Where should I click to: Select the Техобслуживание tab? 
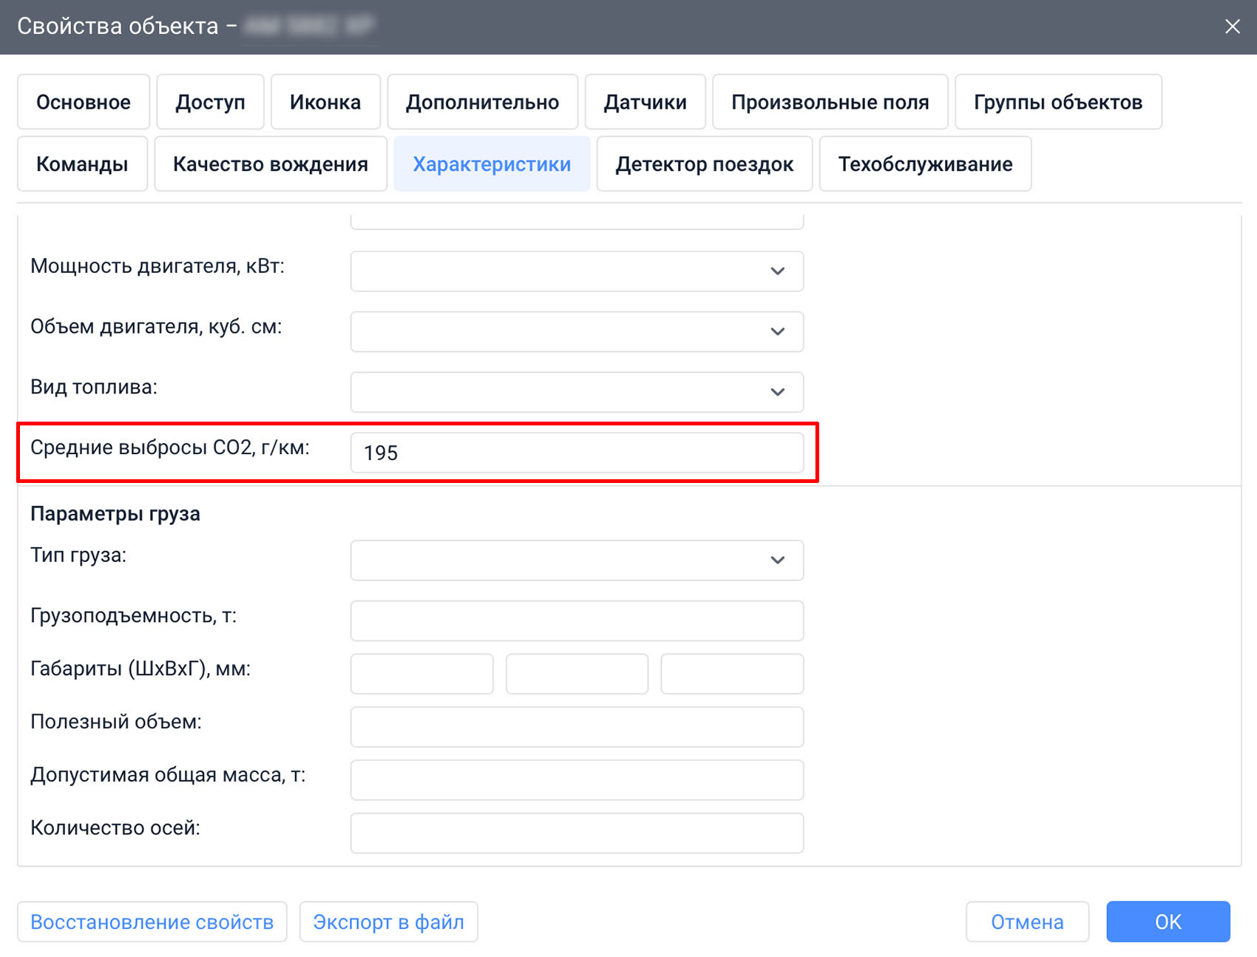[925, 163]
